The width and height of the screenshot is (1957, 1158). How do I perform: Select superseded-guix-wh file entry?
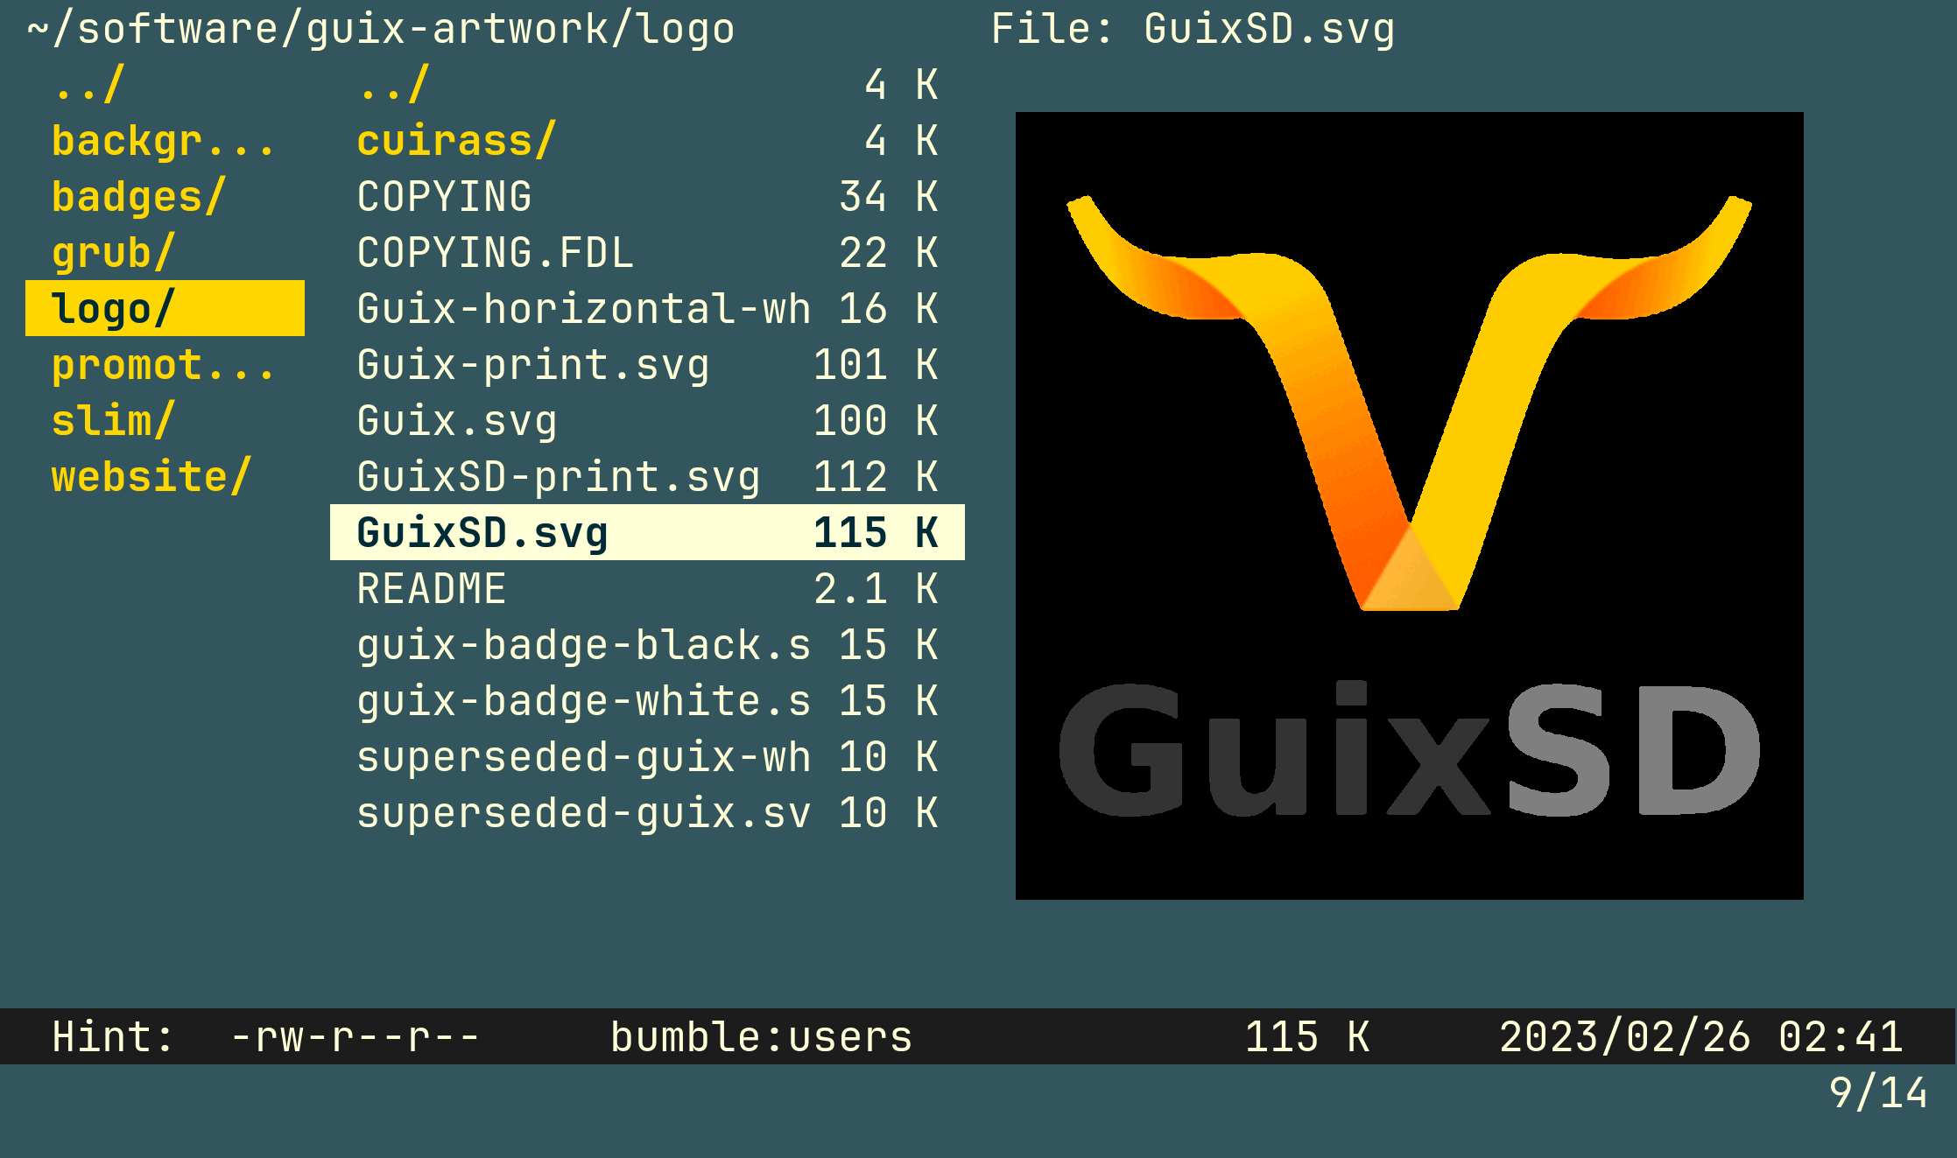[583, 757]
